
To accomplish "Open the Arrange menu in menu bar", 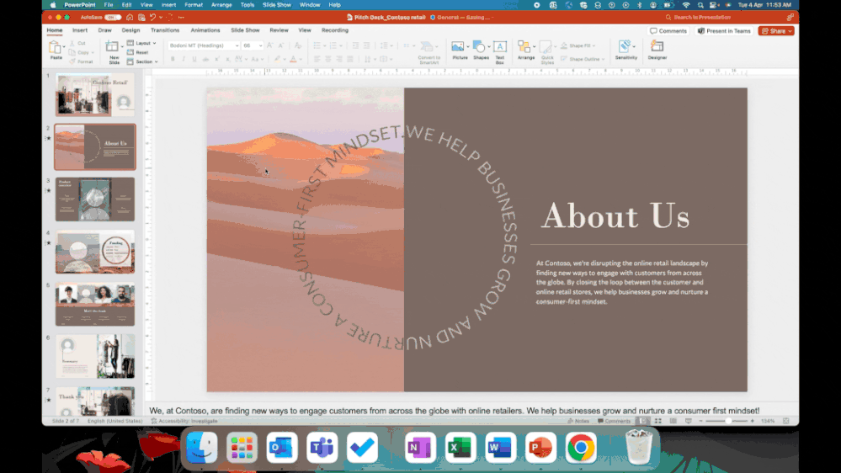I will (221, 5).
